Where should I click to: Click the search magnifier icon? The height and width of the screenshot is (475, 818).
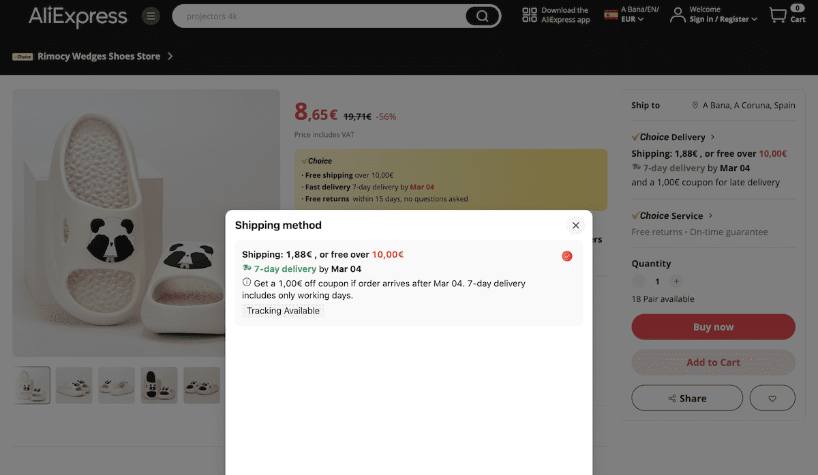[482, 16]
